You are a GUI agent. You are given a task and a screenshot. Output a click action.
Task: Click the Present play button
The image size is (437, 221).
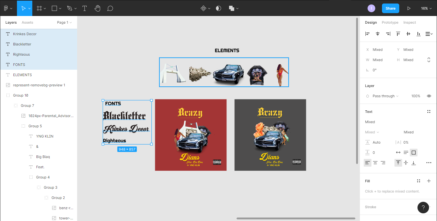click(409, 8)
